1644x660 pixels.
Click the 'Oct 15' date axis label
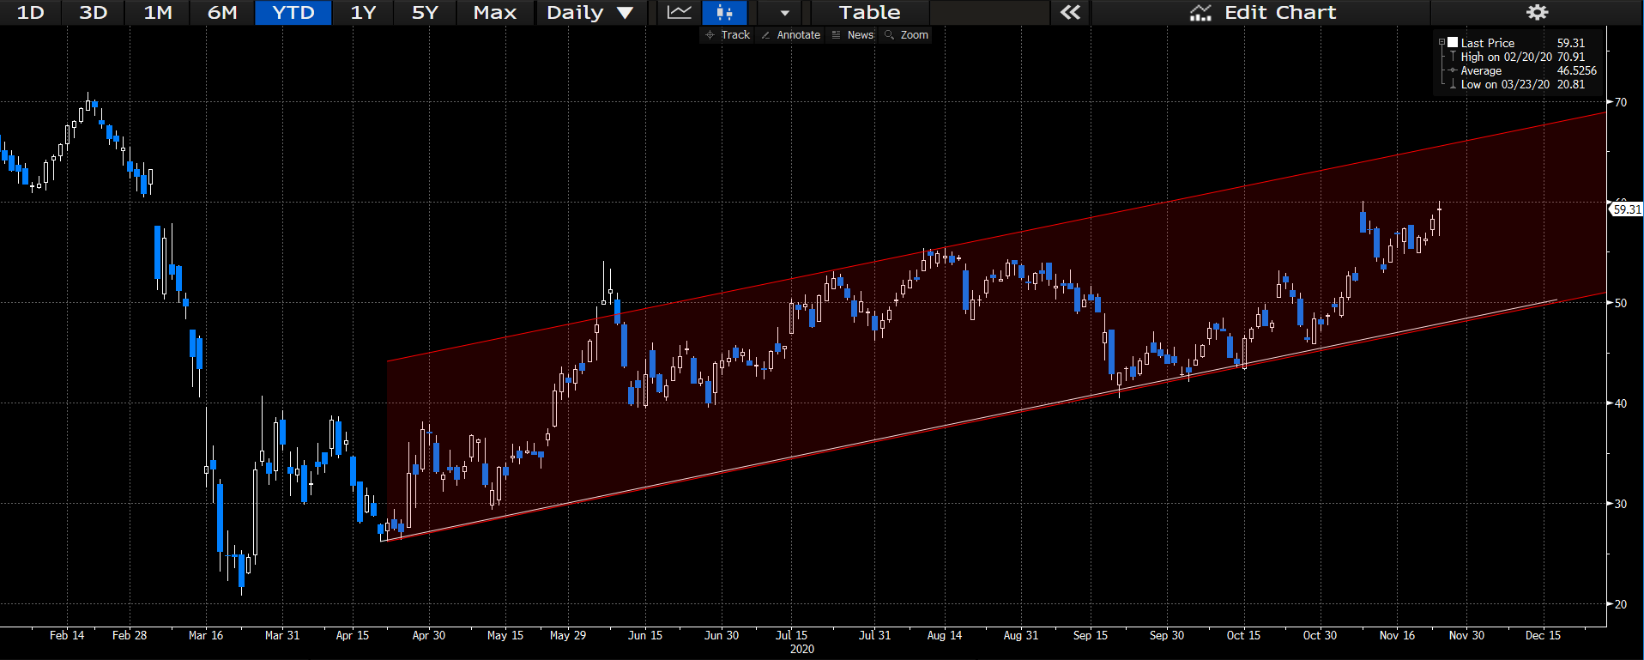[1243, 635]
